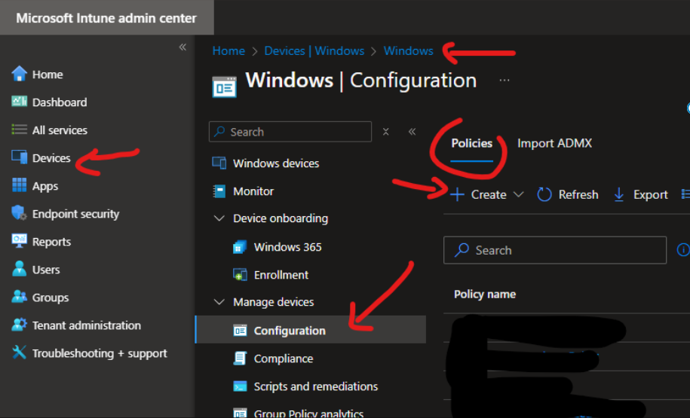Switch to the Import ADMX tab
Screen dimensions: 690x418
pyautogui.click(x=554, y=143)
